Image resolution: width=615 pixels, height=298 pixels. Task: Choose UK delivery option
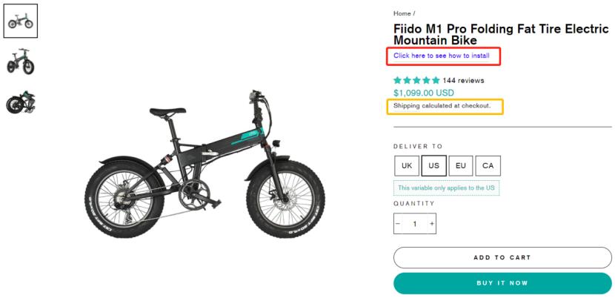click(x=405, y=165)
